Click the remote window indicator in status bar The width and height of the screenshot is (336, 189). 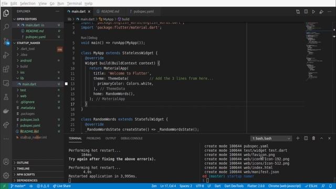(4, 186)
